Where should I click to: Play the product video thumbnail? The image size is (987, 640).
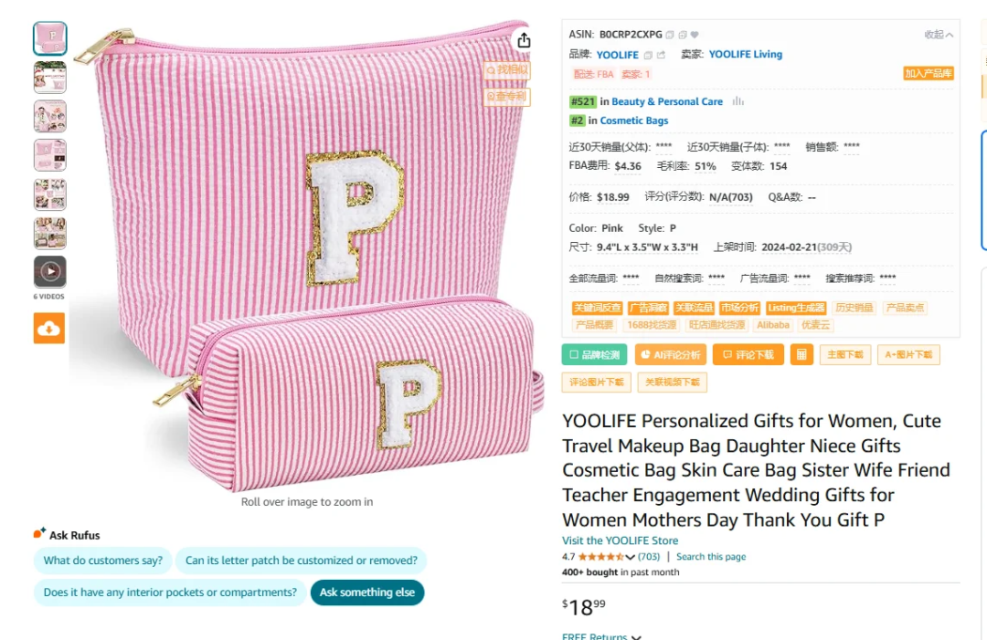pos(49,271)
